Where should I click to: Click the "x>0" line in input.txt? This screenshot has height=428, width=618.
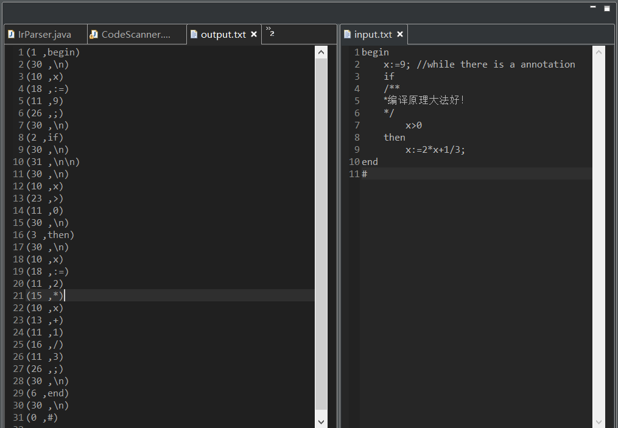(414, 125)
